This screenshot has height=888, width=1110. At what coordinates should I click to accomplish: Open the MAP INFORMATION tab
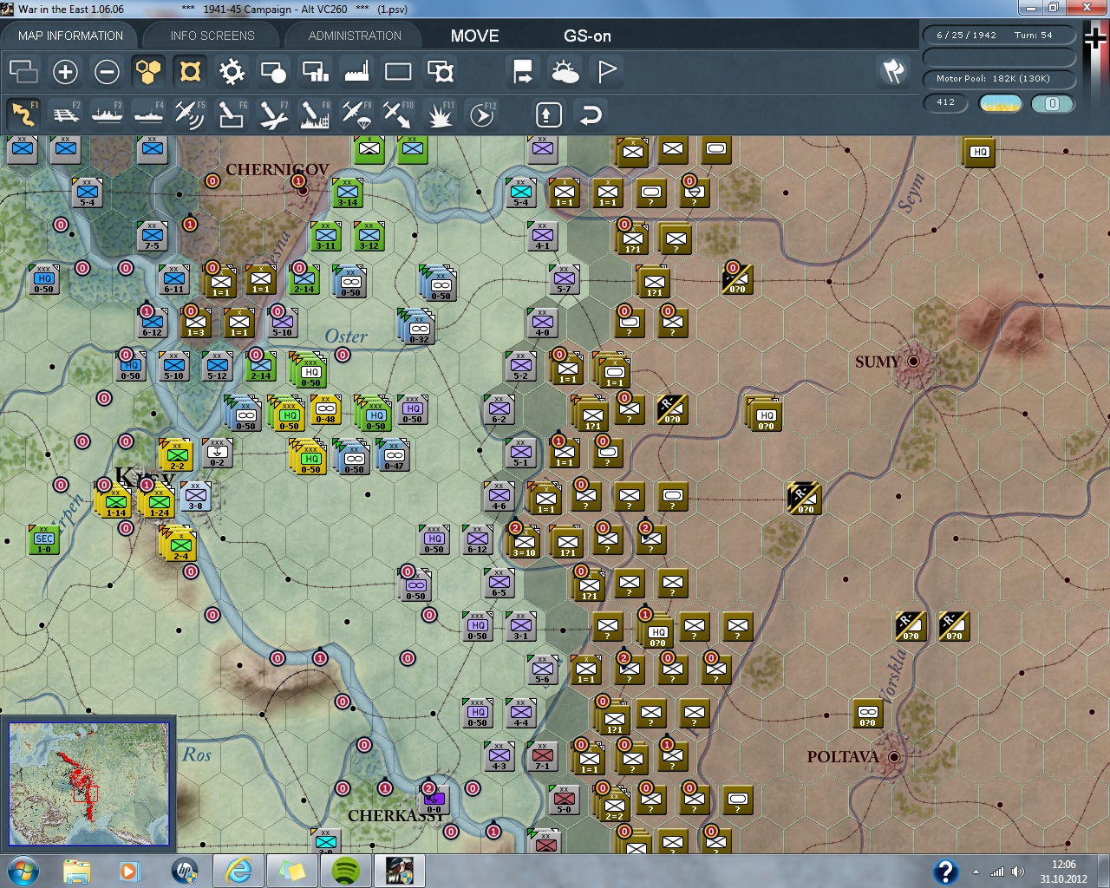[x=70, y=36]
